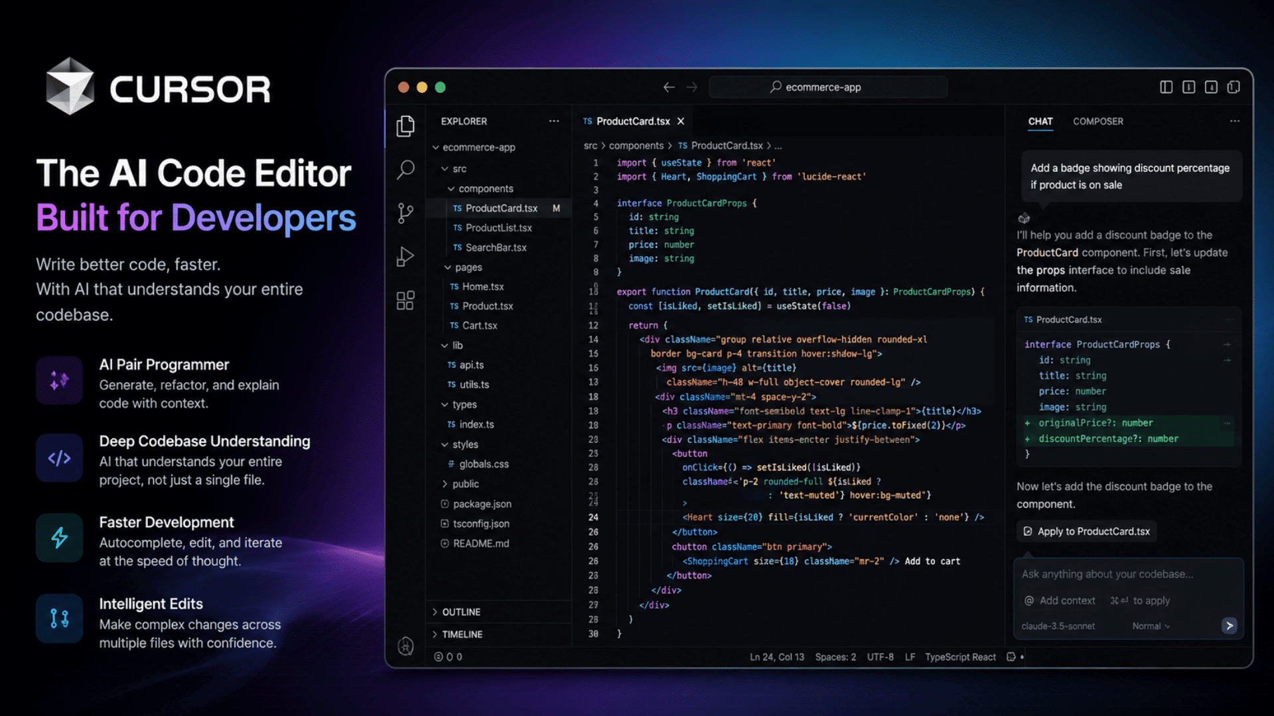This screenshot has height=716, width=1274.
Task: Toggle the primary sidebar layout icon
Action: (x=1166, y=87)
